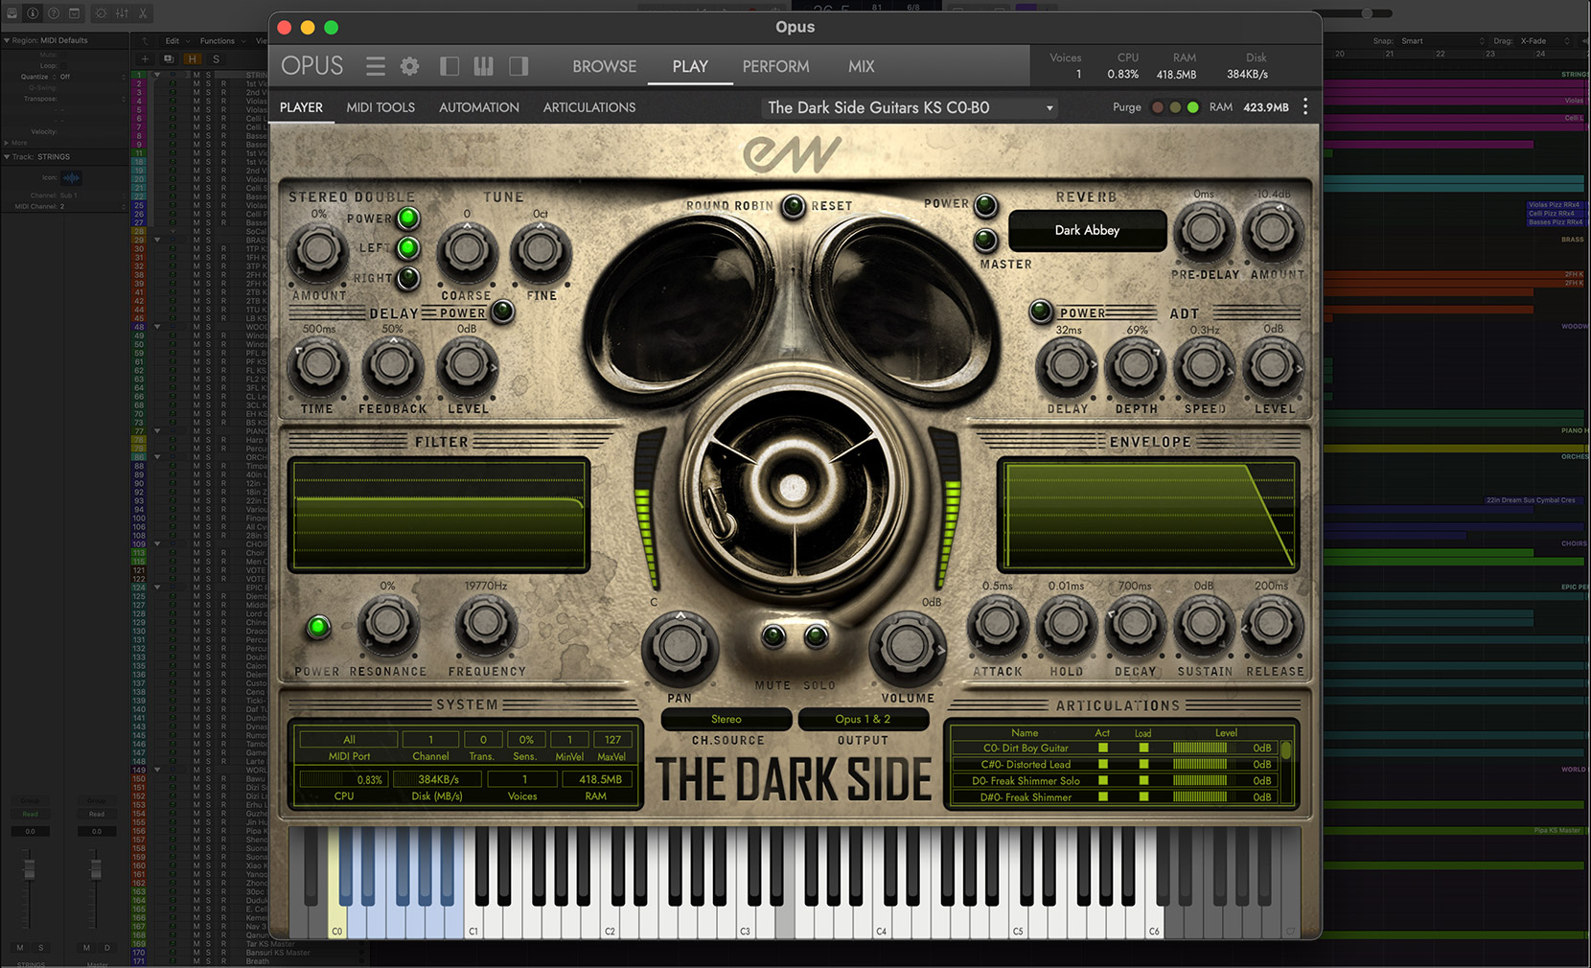Click the Tune Fine knob
The width and height of the screenshot is (1591, 968).
[541, 251]
